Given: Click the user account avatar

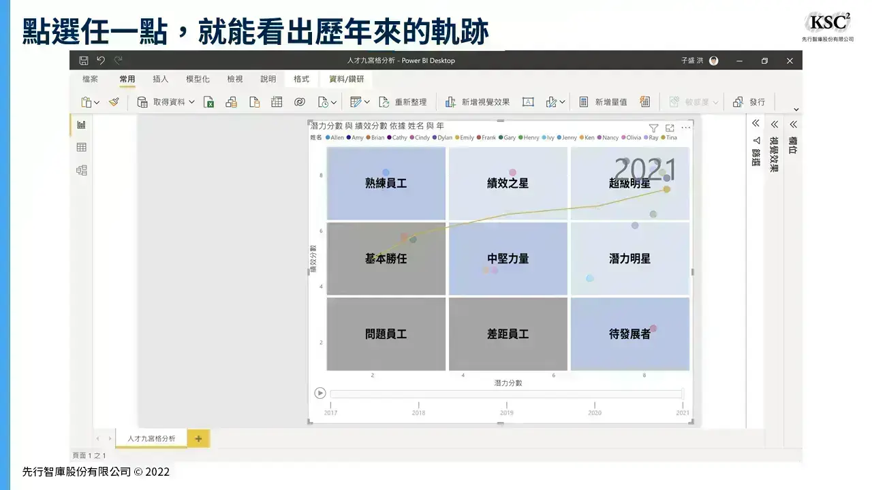Looking at the screenshot, I should (x=713, y=61).
